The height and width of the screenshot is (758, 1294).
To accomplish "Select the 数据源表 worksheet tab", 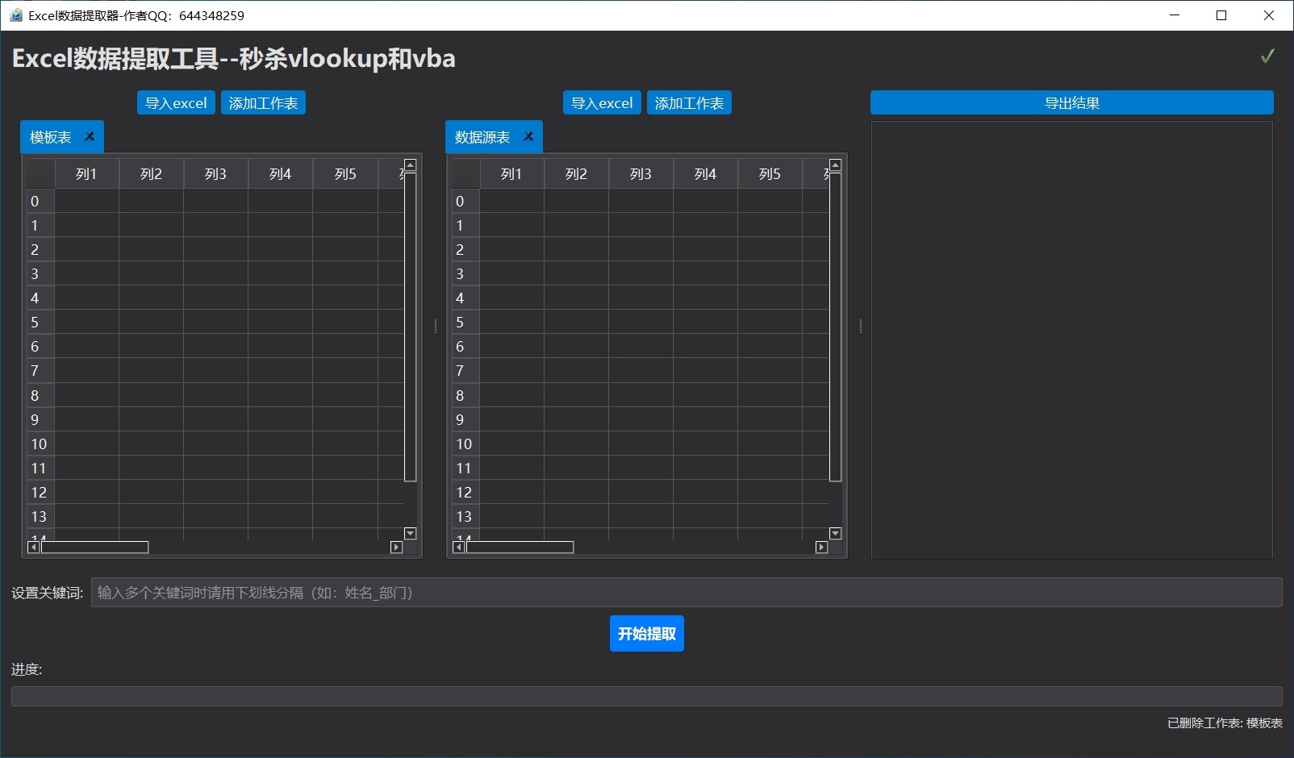I will coord(482,137).
